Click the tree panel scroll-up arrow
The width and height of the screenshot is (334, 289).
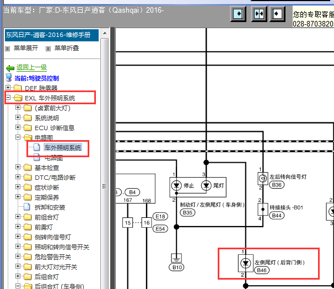(x=105, y=33)
